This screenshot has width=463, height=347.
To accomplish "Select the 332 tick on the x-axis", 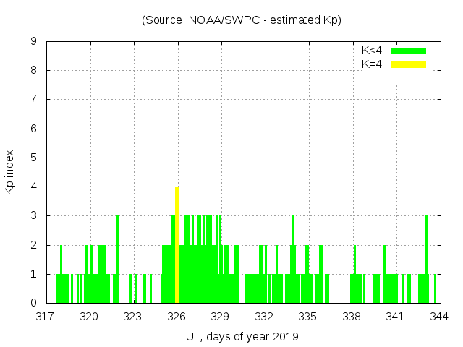I will click(264, 316).
